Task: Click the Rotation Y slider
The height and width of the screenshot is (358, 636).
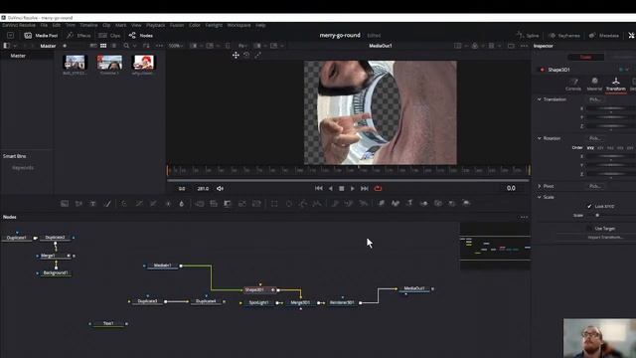Action: click(611, 165)
